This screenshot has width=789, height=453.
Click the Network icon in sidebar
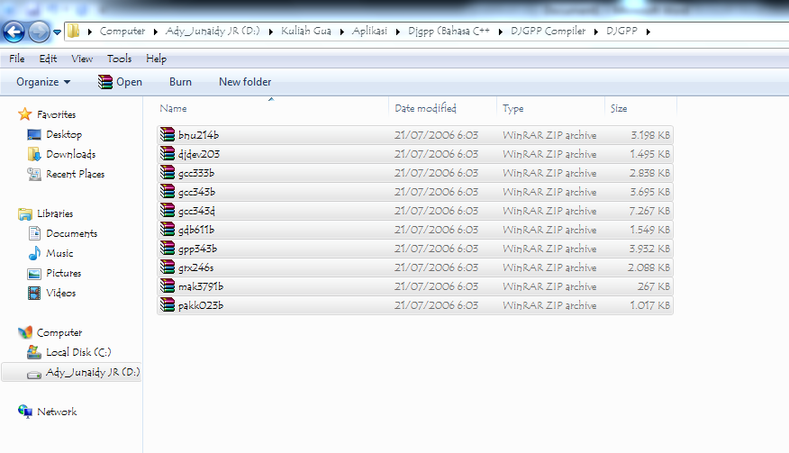pos(24,412)
